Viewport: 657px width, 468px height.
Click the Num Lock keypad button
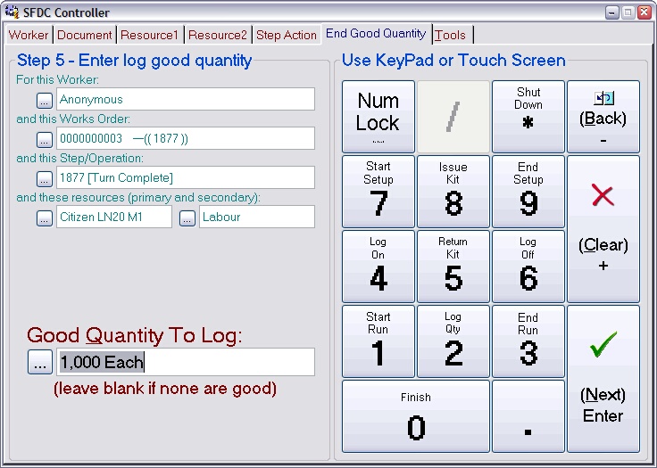(x=378, y=117)
